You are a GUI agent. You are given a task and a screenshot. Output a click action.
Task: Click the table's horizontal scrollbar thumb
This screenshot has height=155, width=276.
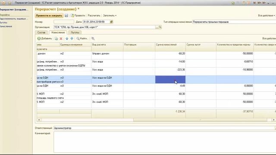tap(200, 120)
